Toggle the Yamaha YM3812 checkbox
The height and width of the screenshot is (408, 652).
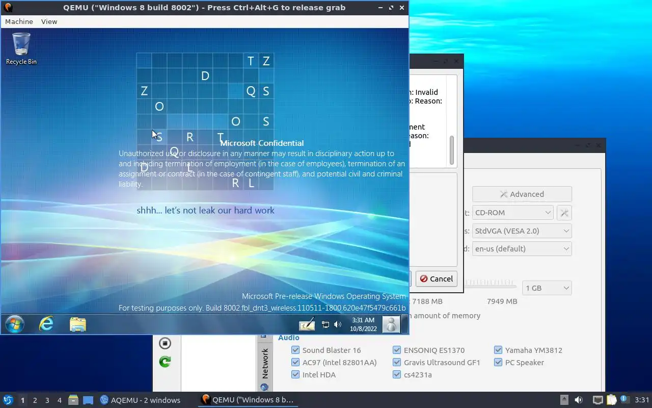[x=498, y=350]
